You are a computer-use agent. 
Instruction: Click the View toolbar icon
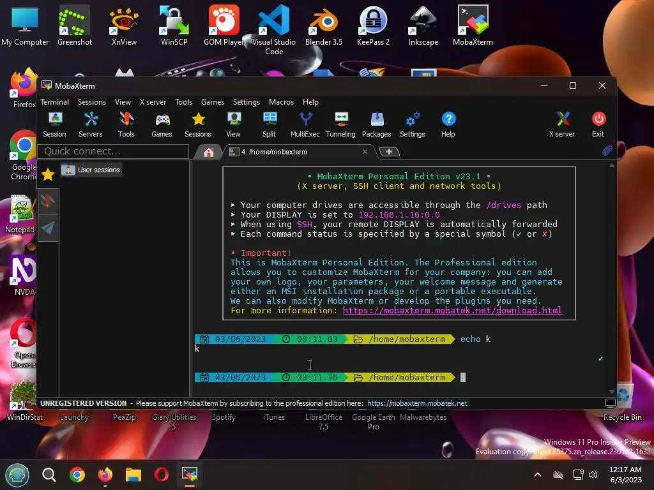click(233, 124)
